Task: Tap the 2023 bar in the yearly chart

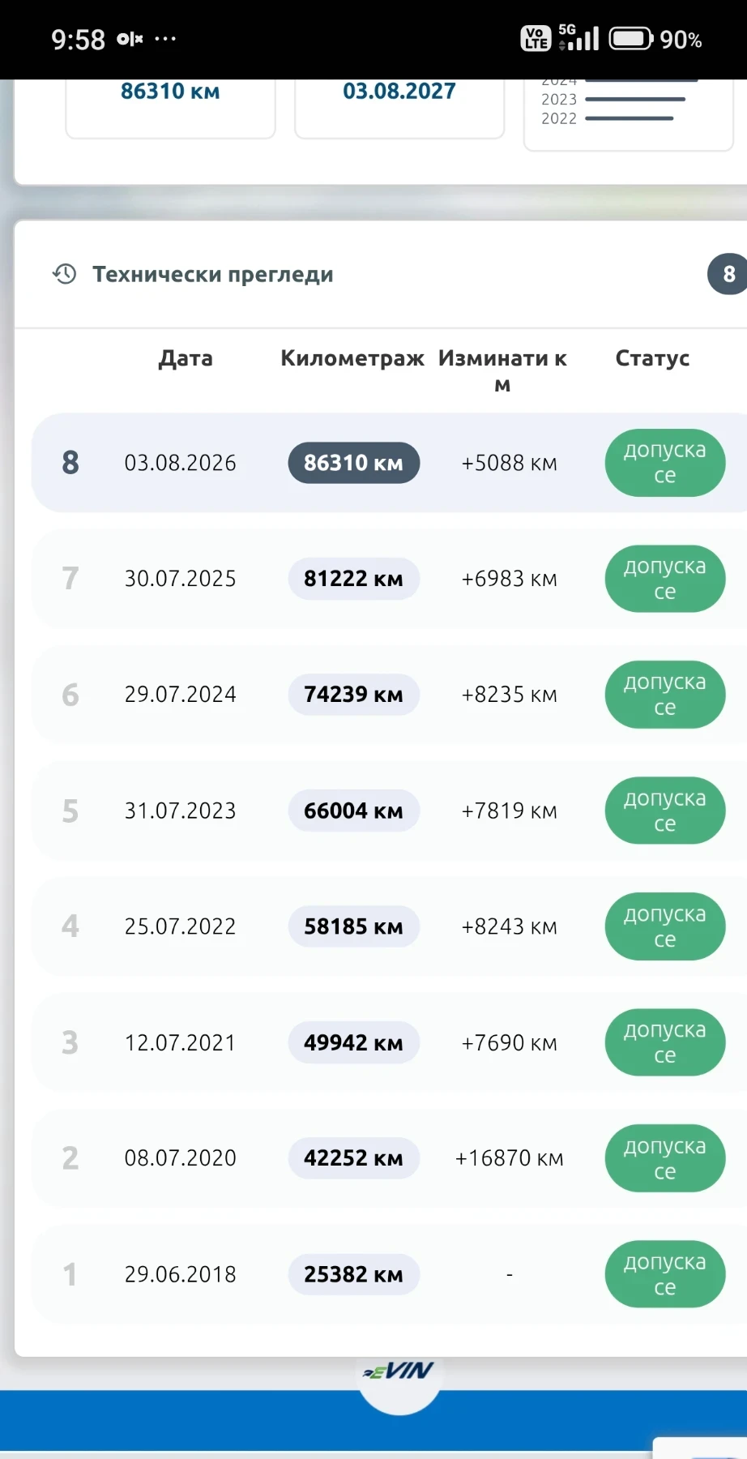Action: tap(613, 100)
